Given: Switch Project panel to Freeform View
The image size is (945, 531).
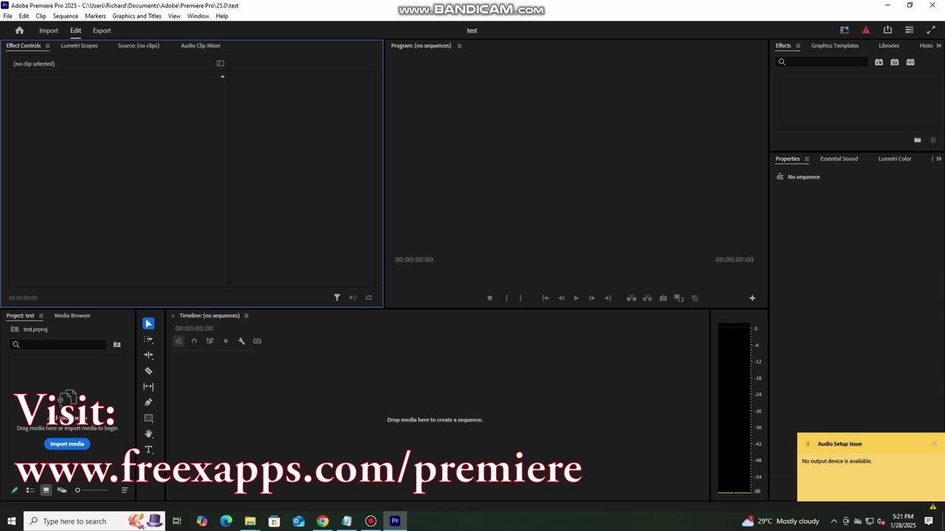Looking at the screenshot, I should coord(61,490).
